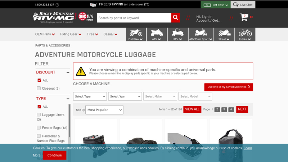Viewport: 288px width, 162px height.
Task: Open the OEM Parts menu
Action: [x=45, y=34]
